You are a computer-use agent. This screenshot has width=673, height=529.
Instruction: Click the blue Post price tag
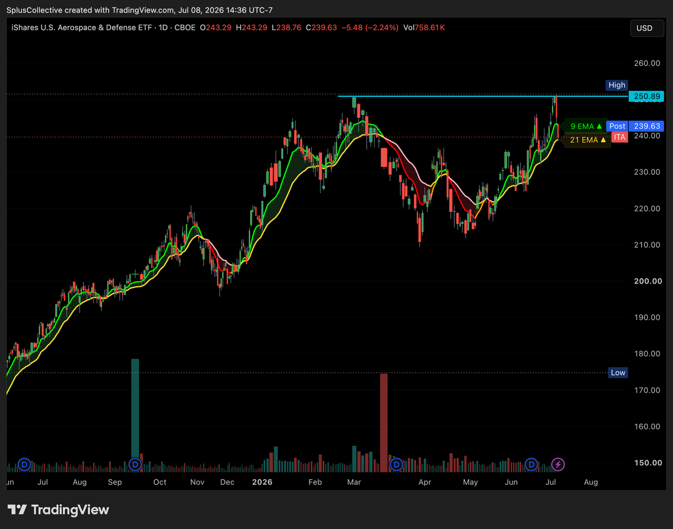(617, 126)
